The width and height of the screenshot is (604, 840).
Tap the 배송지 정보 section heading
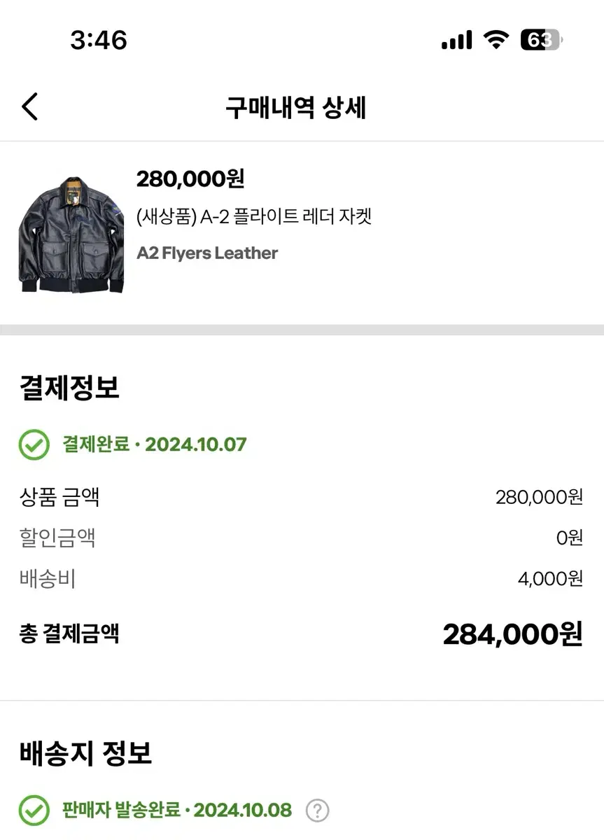pos(85,753)
